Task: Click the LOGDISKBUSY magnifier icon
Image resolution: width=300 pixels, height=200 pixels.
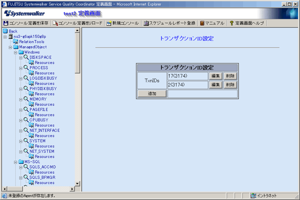Action: click(26, 78)
